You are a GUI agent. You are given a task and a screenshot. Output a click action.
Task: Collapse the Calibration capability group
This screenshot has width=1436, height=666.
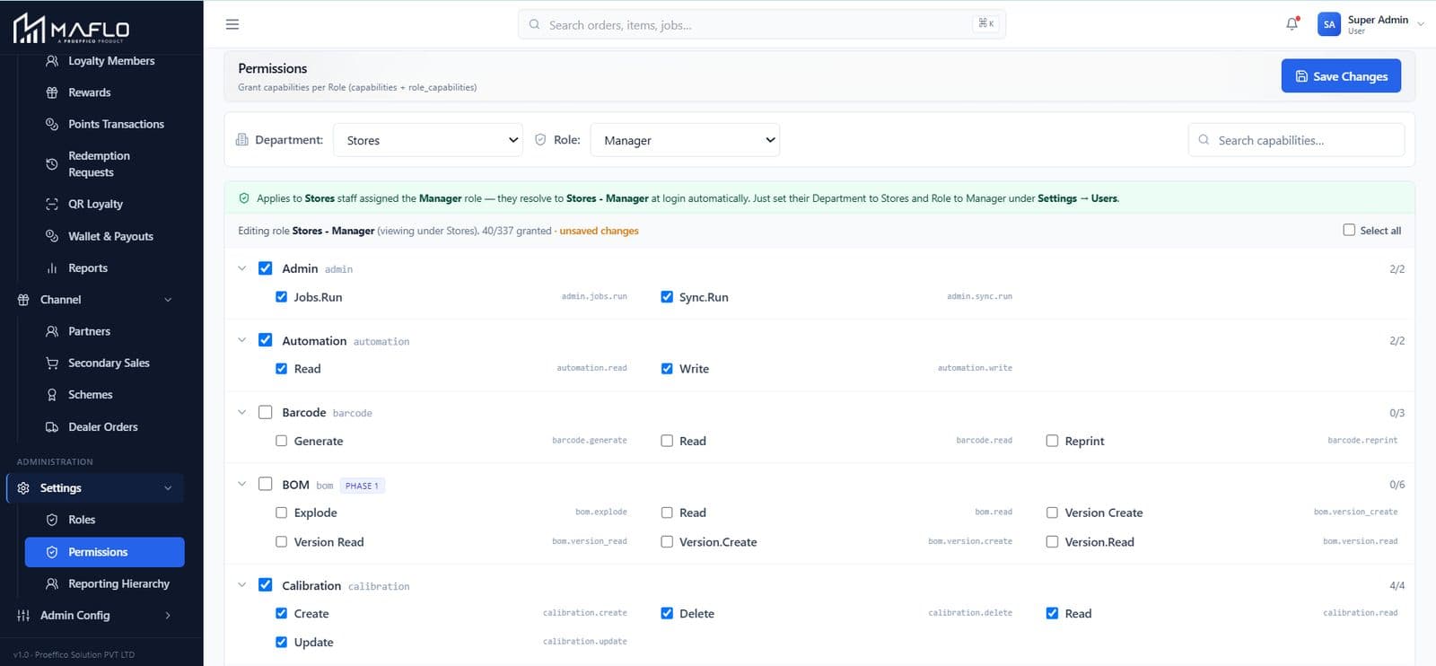click(241, 584)
